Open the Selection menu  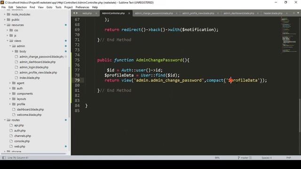21,7
